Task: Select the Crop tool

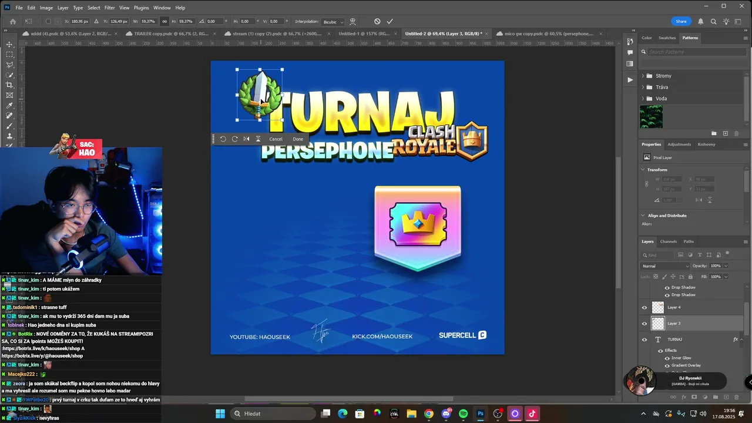Action: (9, 85)
